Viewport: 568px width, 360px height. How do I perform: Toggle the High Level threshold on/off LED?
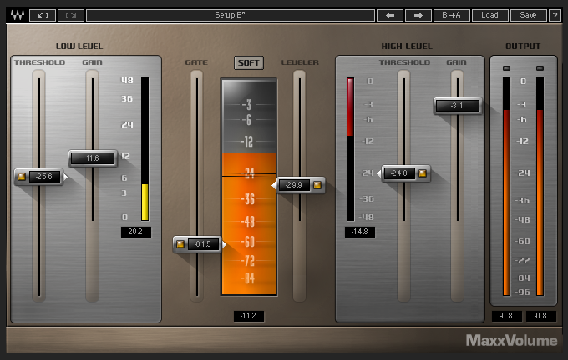pyautogui.click(x=422, y=173)
